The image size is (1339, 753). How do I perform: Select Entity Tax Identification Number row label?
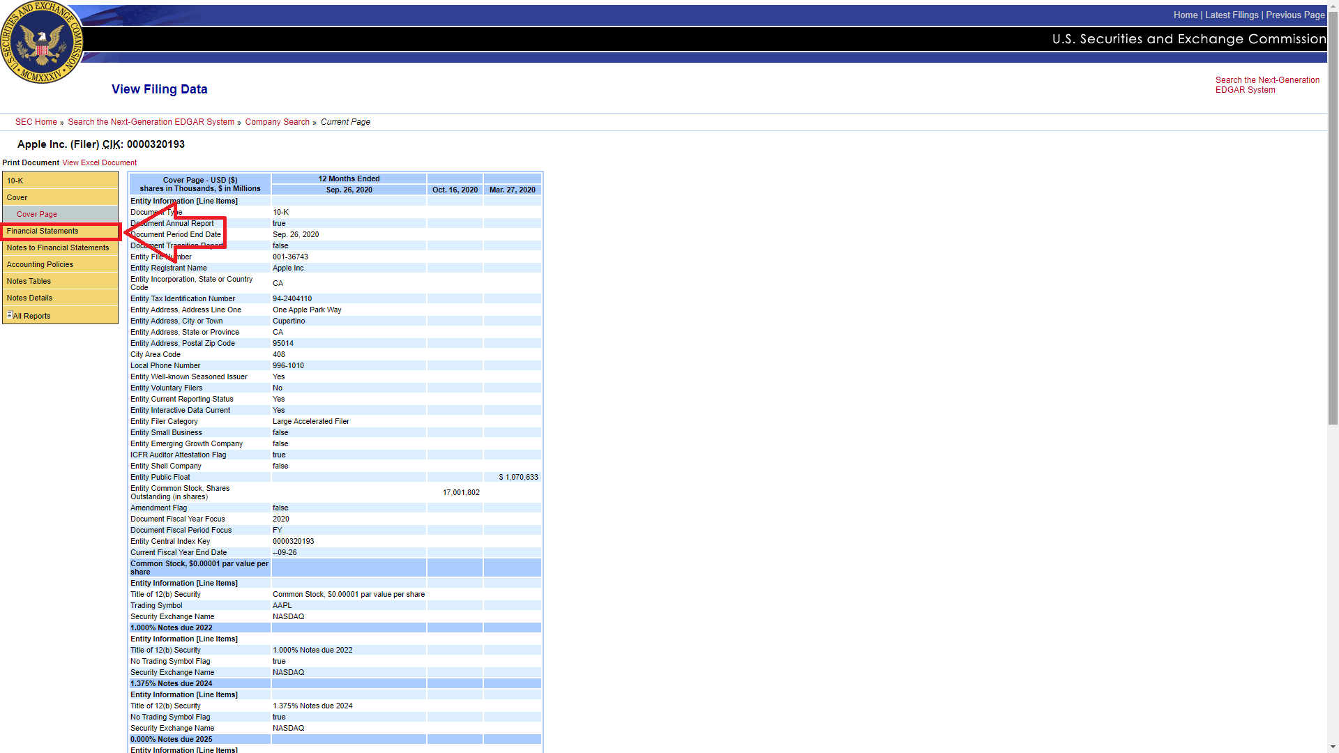pos(183,298)
